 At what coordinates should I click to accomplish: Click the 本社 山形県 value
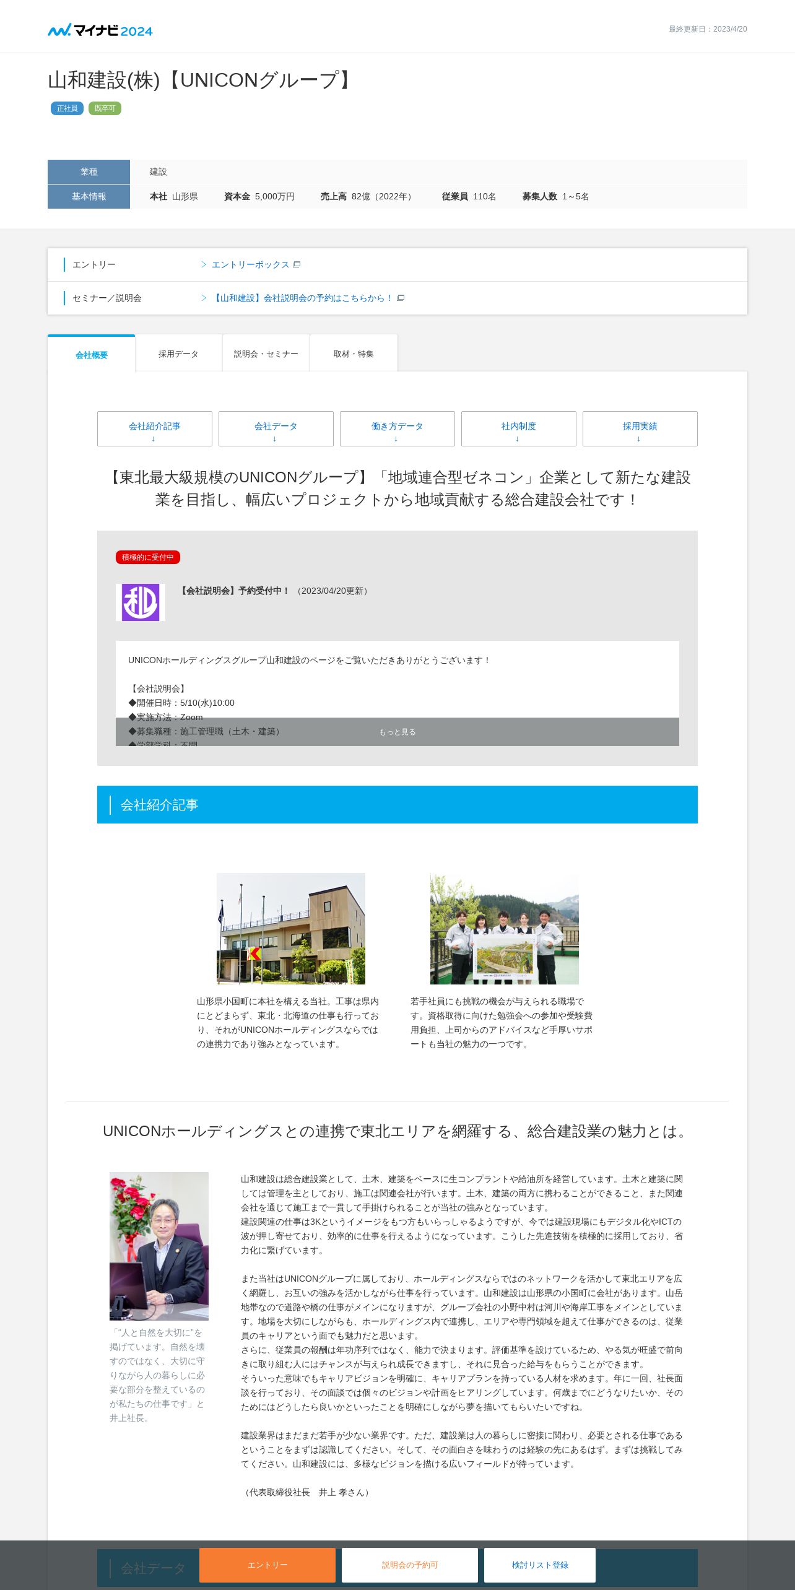point(174,196)
